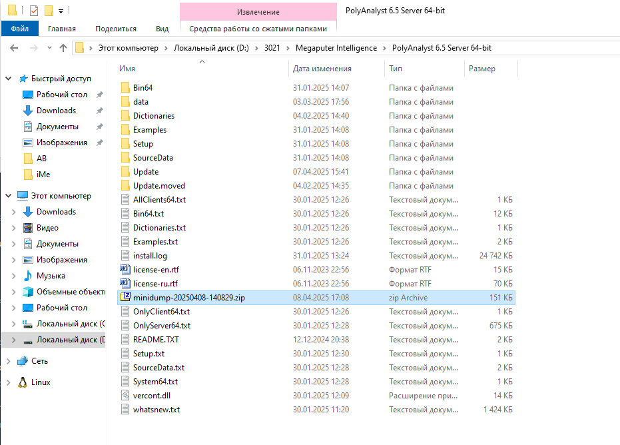Click Megaputer Intelligence breadcrumb segment
This screenshot has width=620, height=445.
pos(336,48)
